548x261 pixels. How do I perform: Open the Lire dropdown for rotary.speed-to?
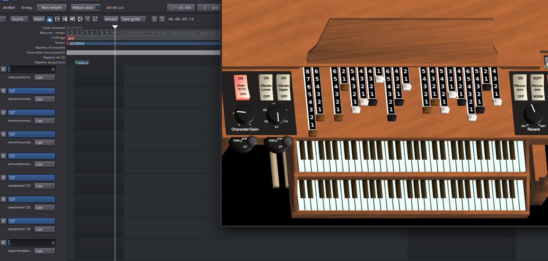click(x=45, y=78)
